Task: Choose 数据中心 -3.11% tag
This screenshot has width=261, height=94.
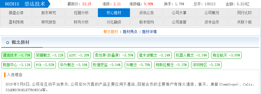Action: tap(17, 65)
